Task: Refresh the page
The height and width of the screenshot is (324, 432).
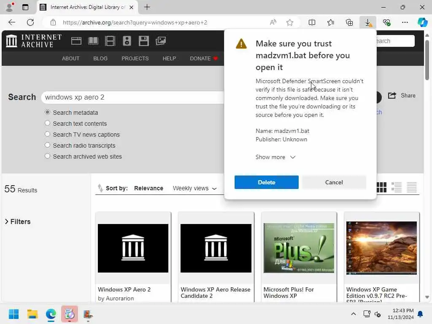Action: point(30,22)
